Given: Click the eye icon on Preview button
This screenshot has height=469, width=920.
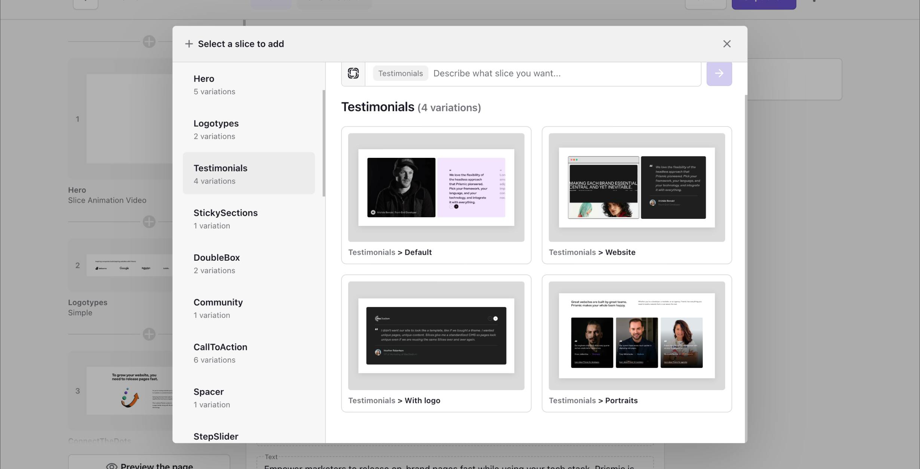Looking at the screenshot, I should tap(111, 466).
